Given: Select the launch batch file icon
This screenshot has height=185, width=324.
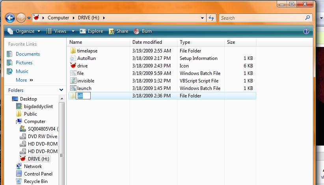Looking at the screenshot, I should pos(73,88).
